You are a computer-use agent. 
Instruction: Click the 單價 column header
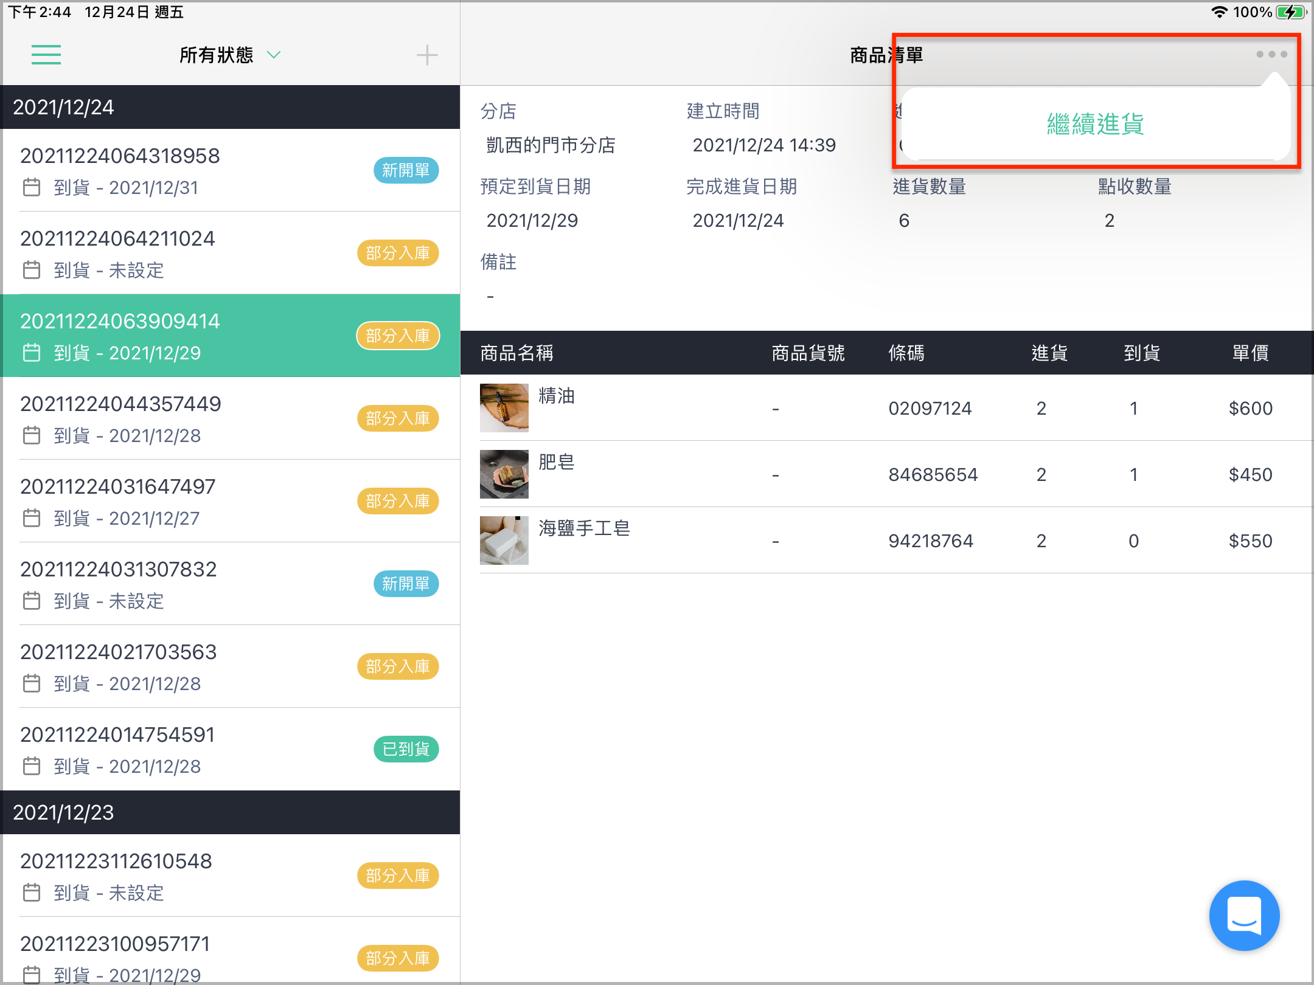(1251, 353)
